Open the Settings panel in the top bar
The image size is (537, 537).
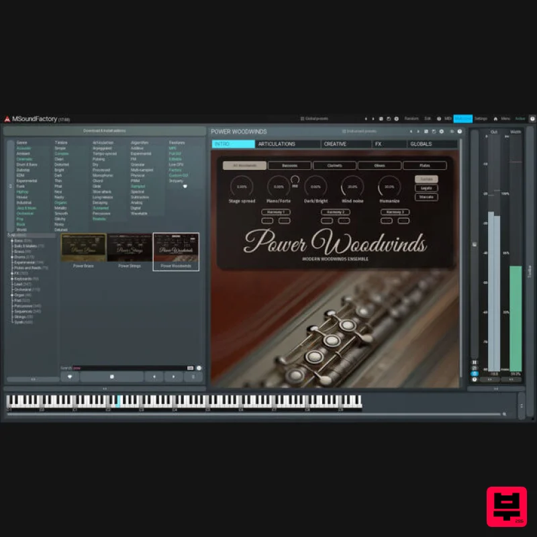482,117
